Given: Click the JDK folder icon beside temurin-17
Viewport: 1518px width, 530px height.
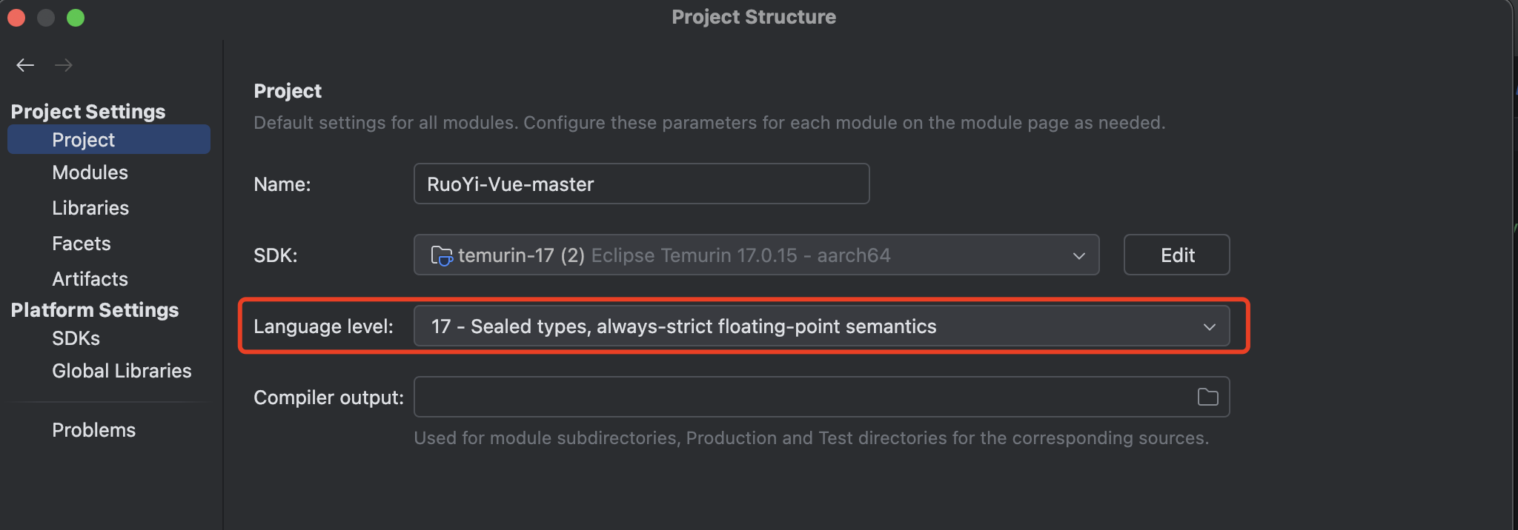Looking at the screenshot, I should 442,255.
